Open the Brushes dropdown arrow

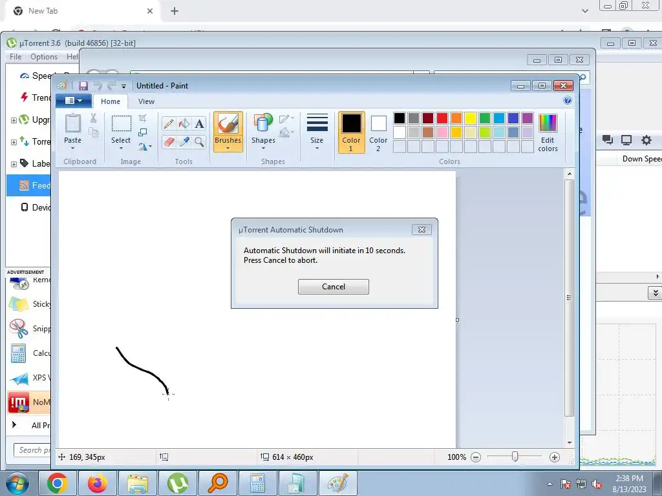pyautogui.click(x=228, y=148)
